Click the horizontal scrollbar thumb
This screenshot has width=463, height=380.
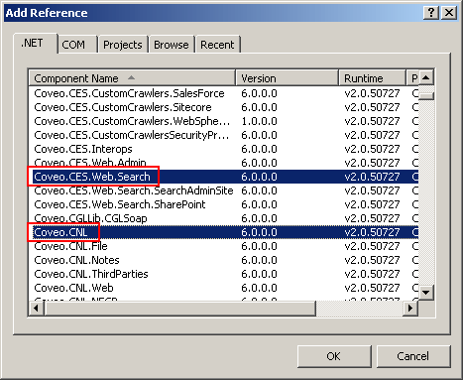pyautogui.click(x=180, y=309)
